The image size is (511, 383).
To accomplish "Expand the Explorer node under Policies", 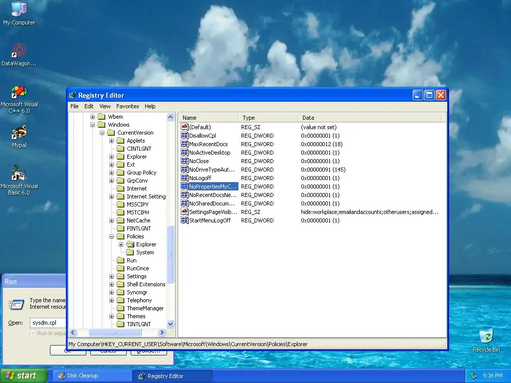I will 121,244.
